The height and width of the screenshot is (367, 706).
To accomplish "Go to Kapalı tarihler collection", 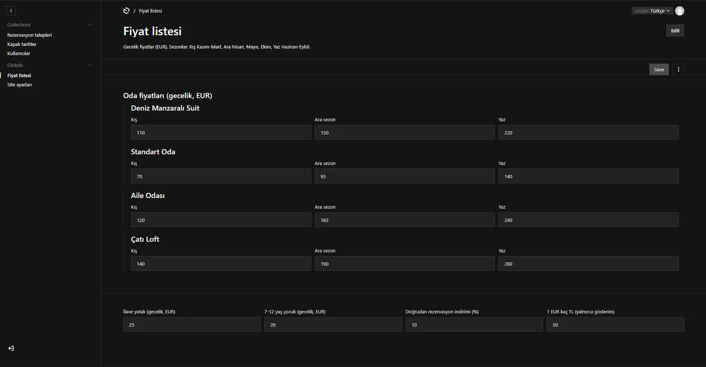I will click(x=22, y=44).
